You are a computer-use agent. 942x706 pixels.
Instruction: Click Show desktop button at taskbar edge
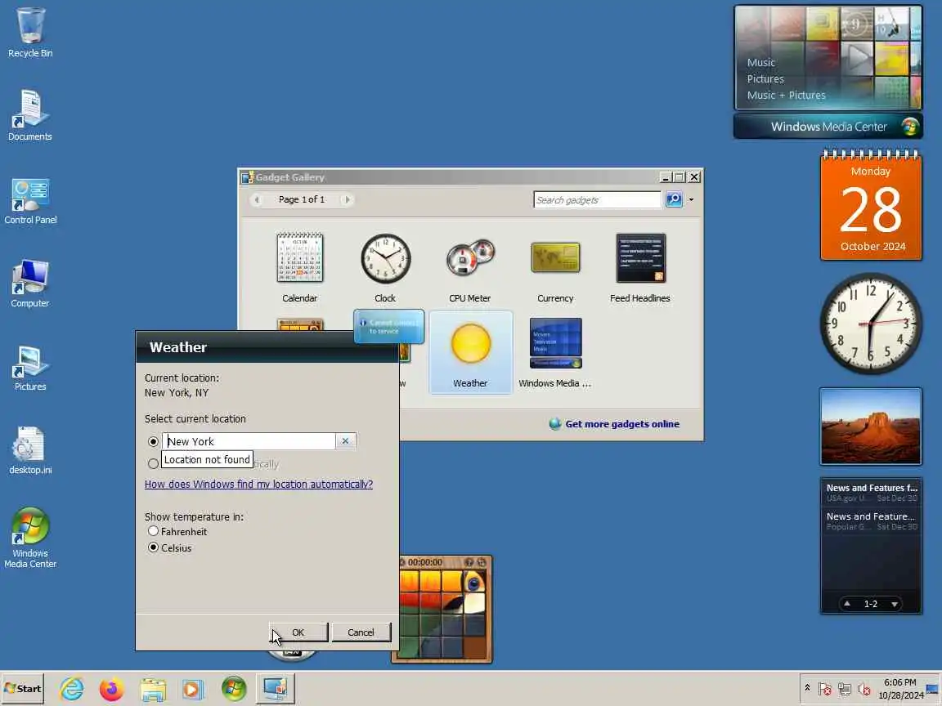tap(932, 689)
